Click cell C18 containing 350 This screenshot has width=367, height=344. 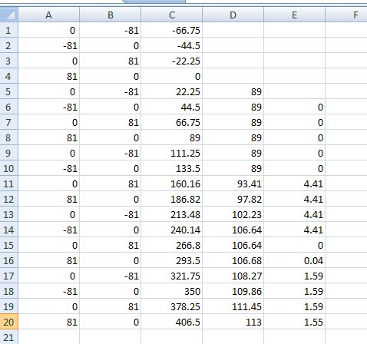pyautogui.click(x=171, y=291)
